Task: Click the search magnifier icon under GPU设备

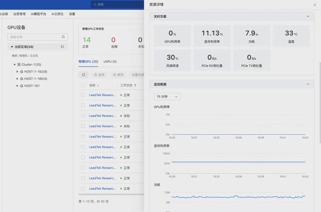Action: pyautogui.click(x=63, y=37)
